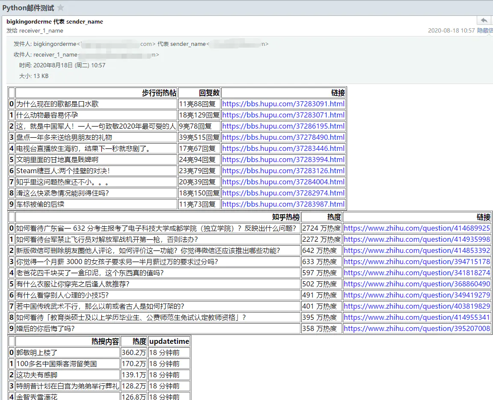Click the recipient line 收件人: receiver_1_name
The height and width of the screenshot is (400, 493).
point(86,54)
